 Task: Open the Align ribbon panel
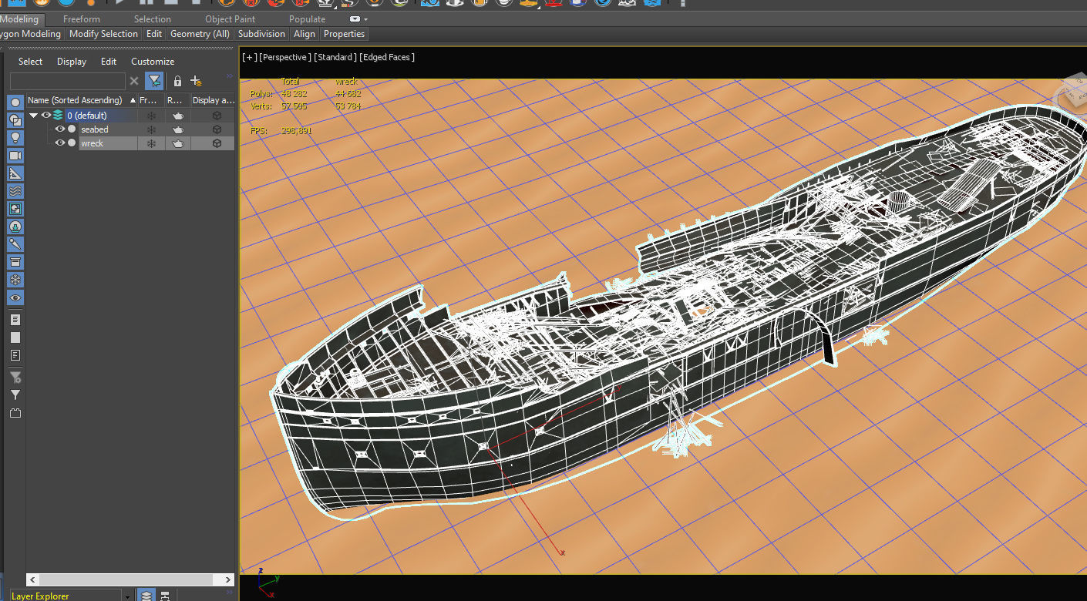coord(305,34)
